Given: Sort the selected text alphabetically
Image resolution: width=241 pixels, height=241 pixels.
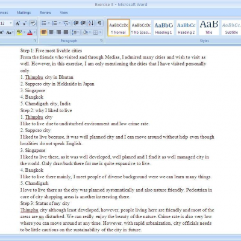Looking at the screenshot, I should click(91, 23).
